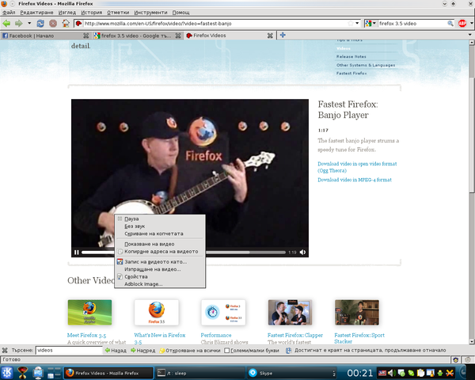Stop loading with the stop icon
Screen dimensions: 475x380
53,23
